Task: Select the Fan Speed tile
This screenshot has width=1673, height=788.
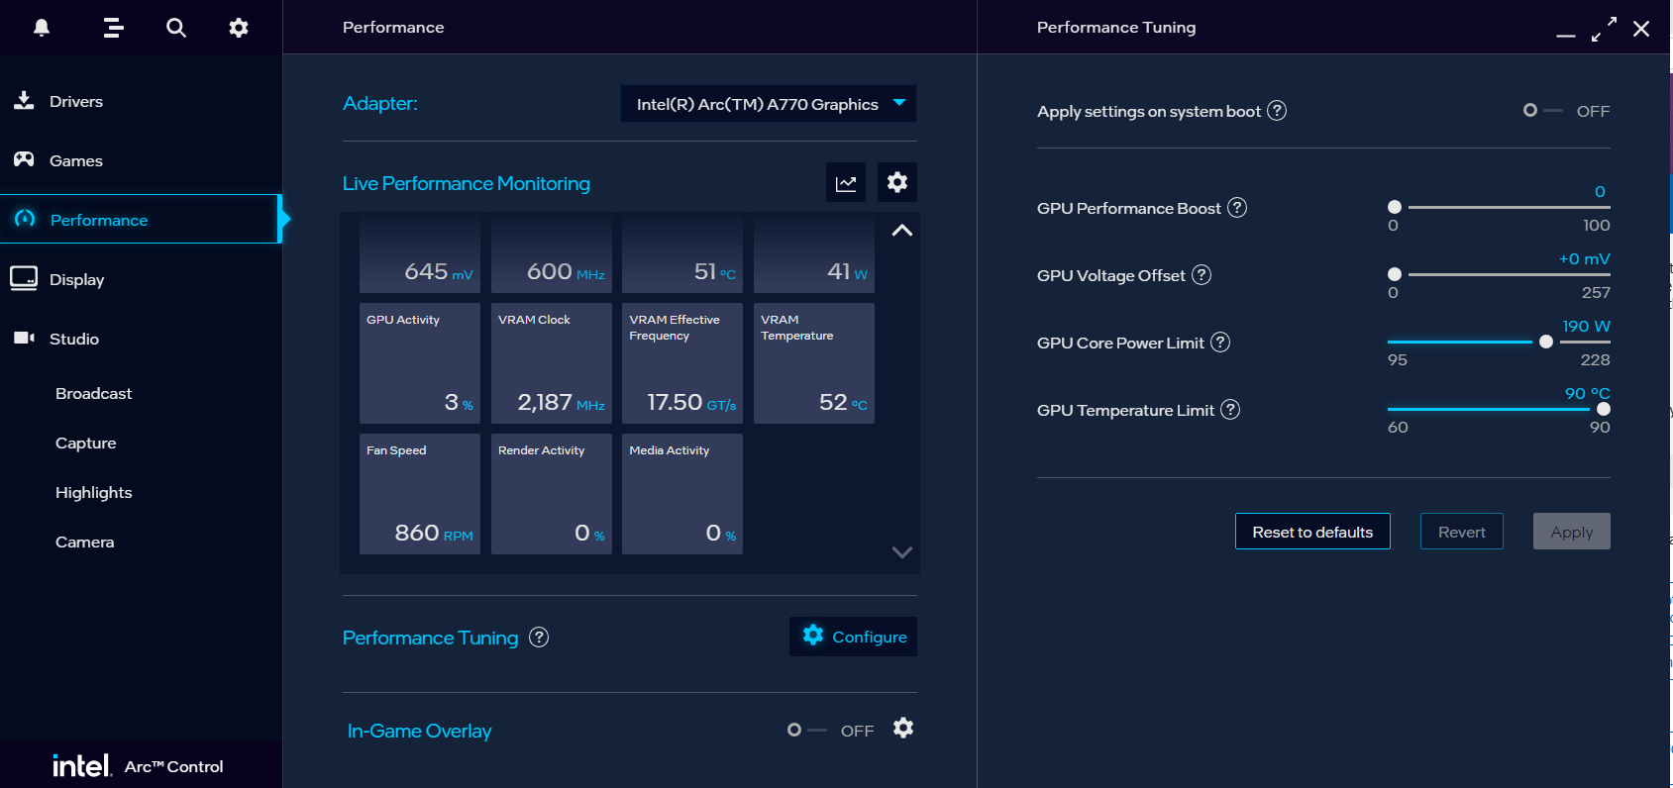Action: 420,494
